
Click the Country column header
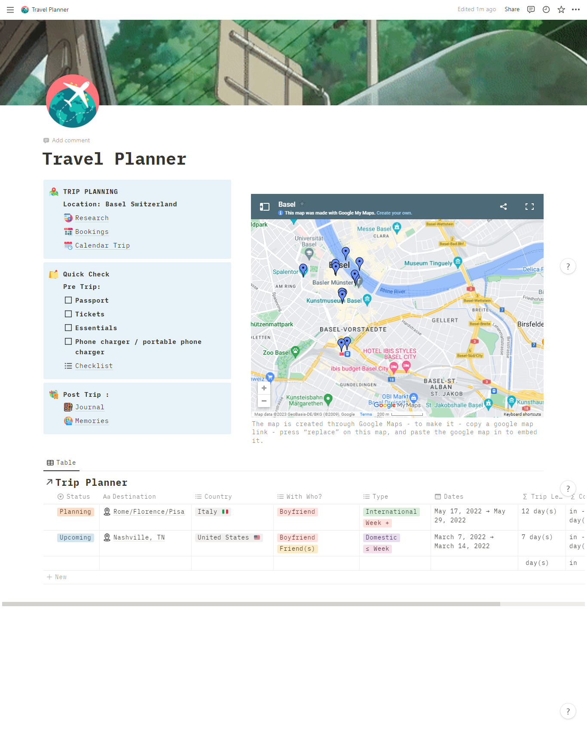tap(214, 497)
